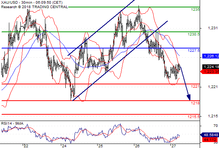The width and height of the screenshot is (219, 148).
Task: Select the green 1235 resistance level label
Action: [x=195, y=10]
